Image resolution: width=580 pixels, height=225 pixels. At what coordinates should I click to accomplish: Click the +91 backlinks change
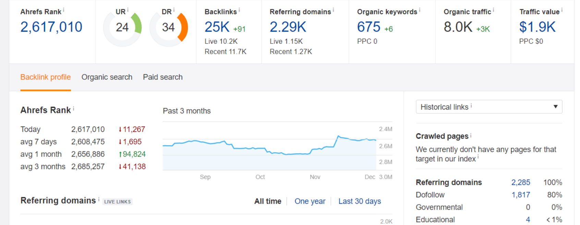coord(239,29)
